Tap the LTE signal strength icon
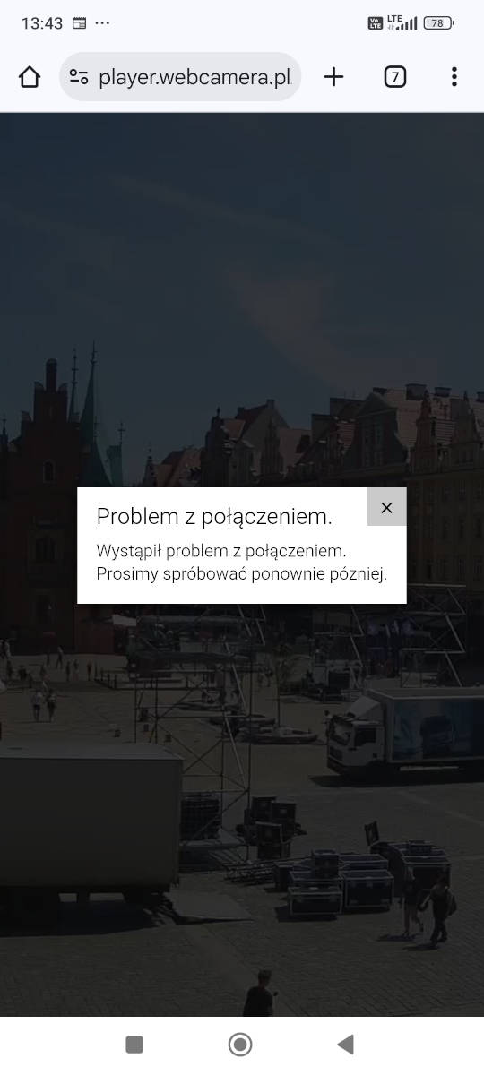The width and height of the screenshot is (484, 1075). click(402, 23)
